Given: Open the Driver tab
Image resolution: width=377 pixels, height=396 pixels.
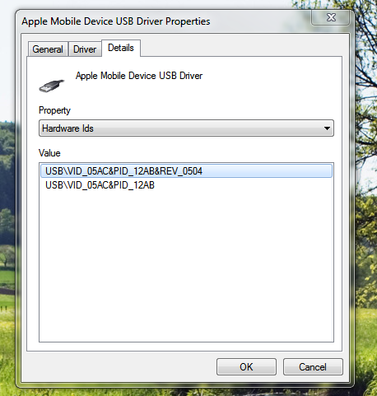Looking at the screenshot, I should click(85, 49).
